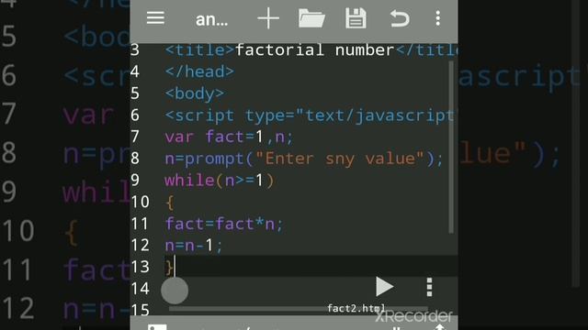Click the script type tag on line 6
Viewport: 588px width, 330px height.
pyautogui.click(x=311, y=115)
